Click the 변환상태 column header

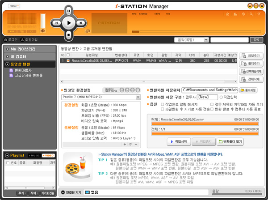121,55
